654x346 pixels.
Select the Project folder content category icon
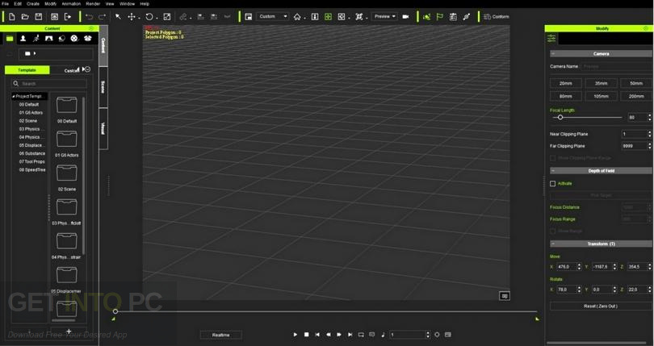pyautogui.click(x=10, y=39)
